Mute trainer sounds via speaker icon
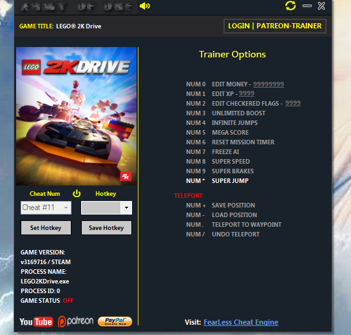 (145, 6)
